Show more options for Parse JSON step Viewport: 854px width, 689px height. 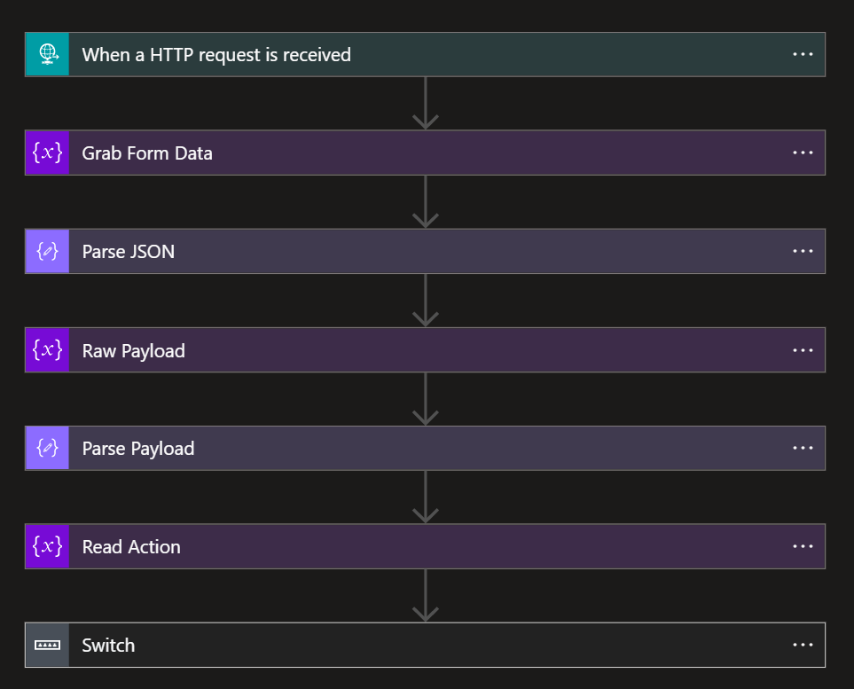(803, 252)
